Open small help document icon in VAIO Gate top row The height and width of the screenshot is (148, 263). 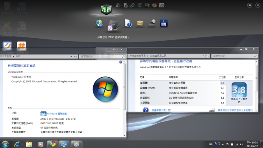pyautogui.click(x=125, y=5)
